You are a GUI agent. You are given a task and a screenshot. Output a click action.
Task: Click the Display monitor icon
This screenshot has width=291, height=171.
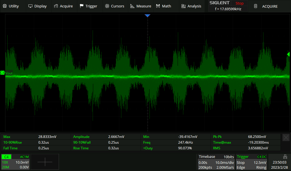(x=30, y=6)
